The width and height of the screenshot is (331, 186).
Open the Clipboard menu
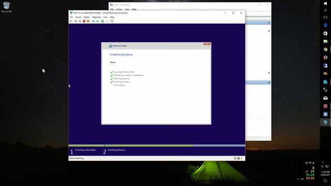tap(96, 17)
